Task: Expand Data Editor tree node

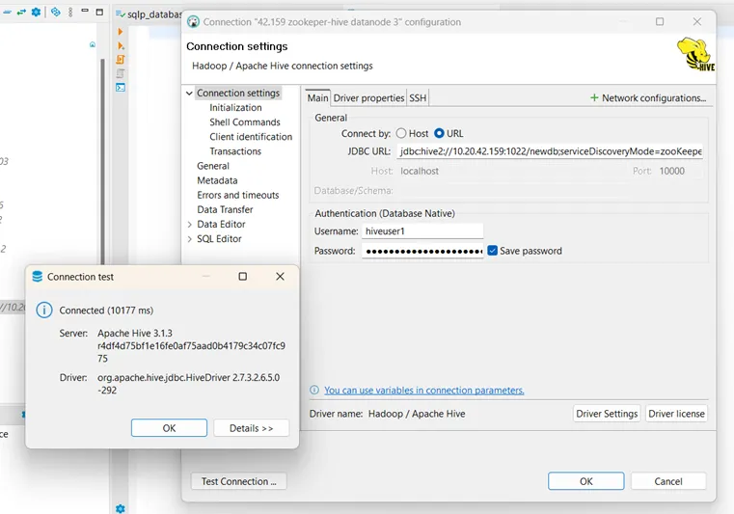Action: [x=189, y=225]
